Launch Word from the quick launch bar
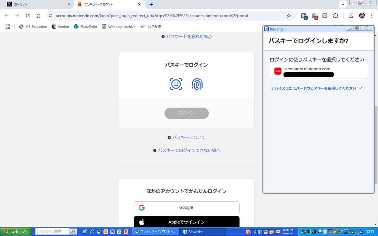The height and width of the screenshot is (236, 378). point(112,232)
